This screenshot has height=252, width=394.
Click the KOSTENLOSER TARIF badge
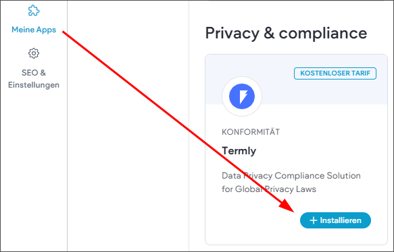[335, 73]
